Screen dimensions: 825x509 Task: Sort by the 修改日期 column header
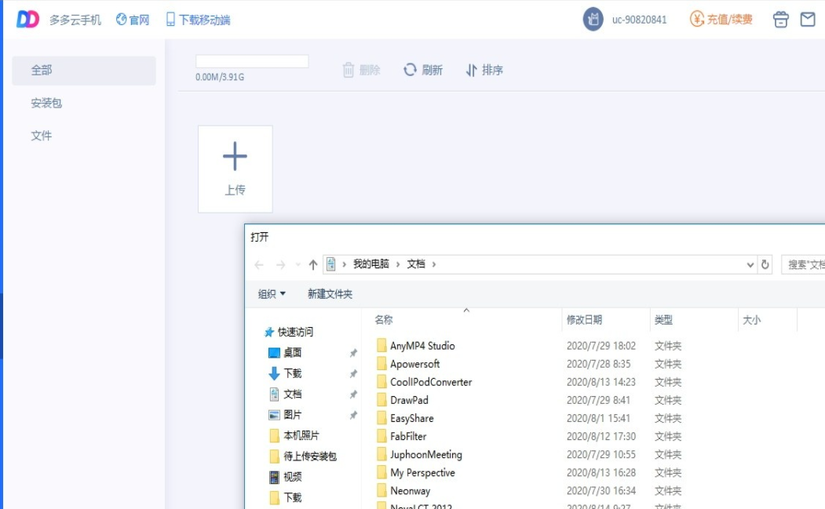[x=584, y=320]
